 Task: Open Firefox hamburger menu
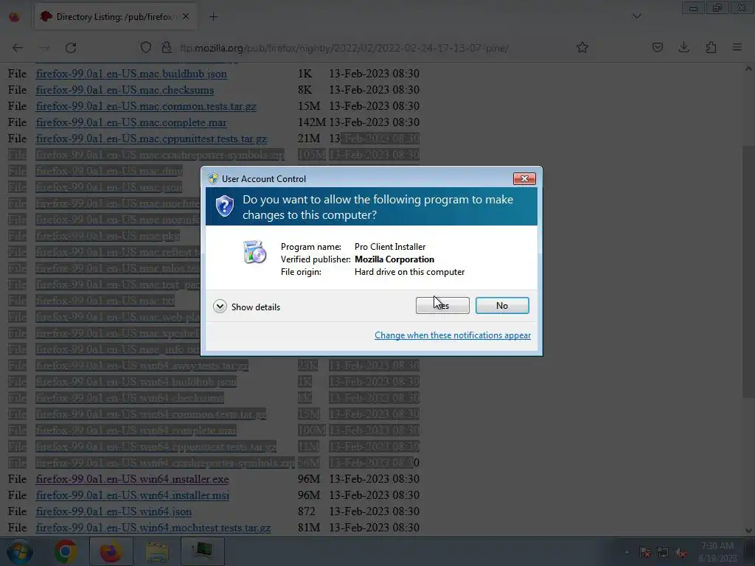(x=737, y=48)
